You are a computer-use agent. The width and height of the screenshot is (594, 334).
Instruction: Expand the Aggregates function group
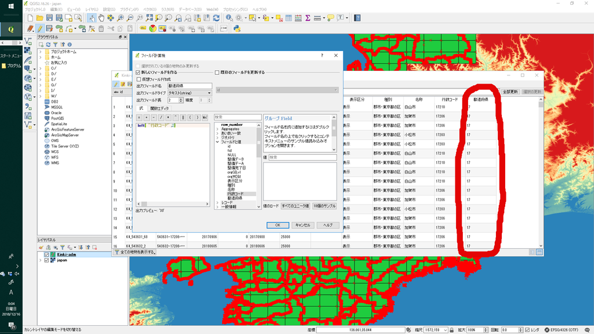[218, 129]
